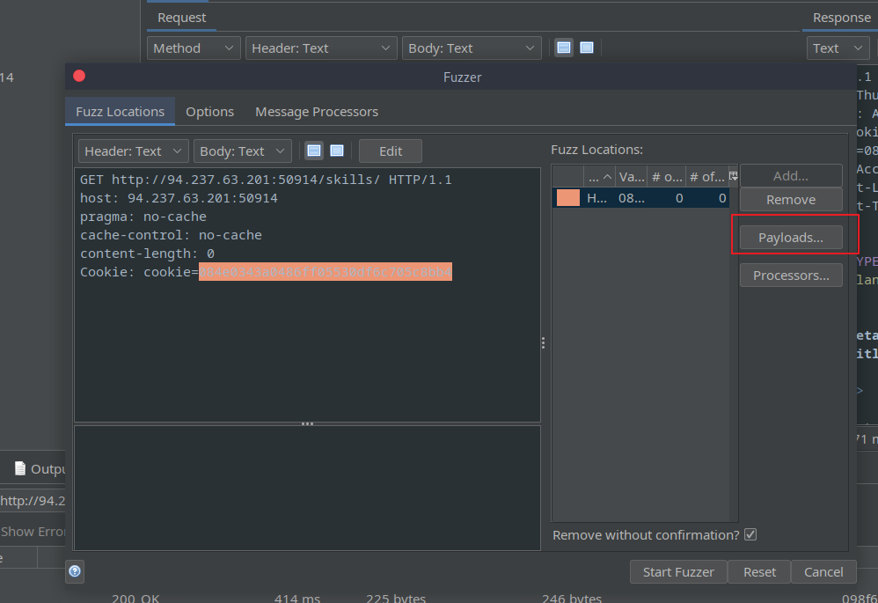Click the Add... button
The image size is (878, 603).
[791, 175]
